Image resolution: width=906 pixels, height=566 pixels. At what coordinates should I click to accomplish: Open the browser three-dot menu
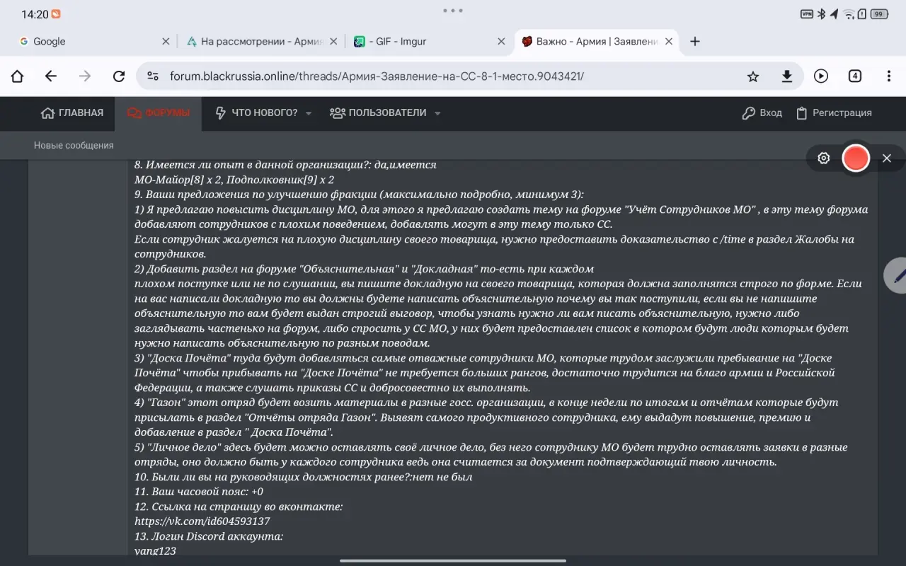click(x=889, y=76)
